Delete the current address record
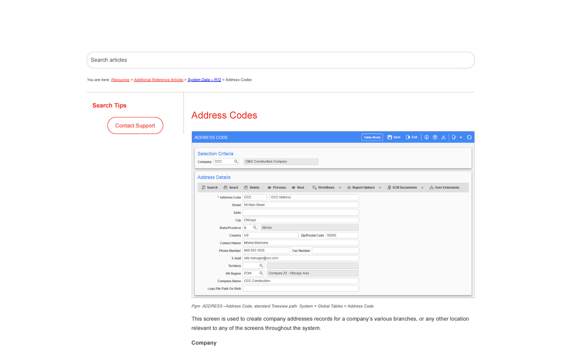The image size is (561, 363). 252,187
